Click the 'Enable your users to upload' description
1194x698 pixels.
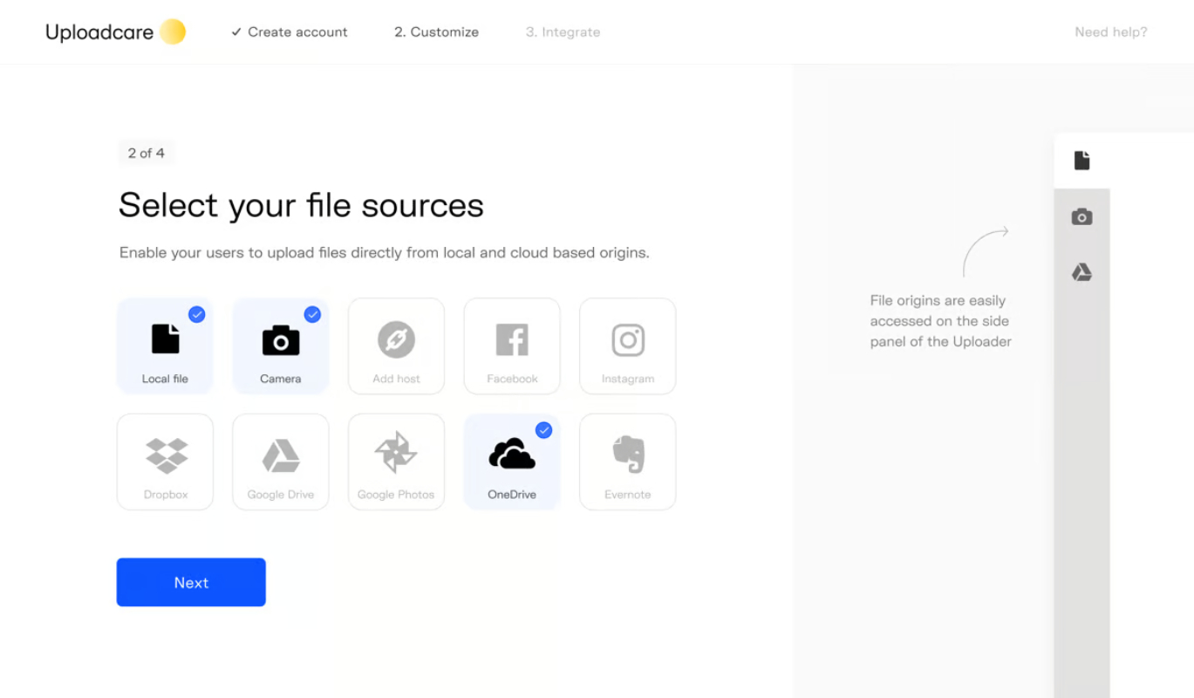[x=385, y=253]
